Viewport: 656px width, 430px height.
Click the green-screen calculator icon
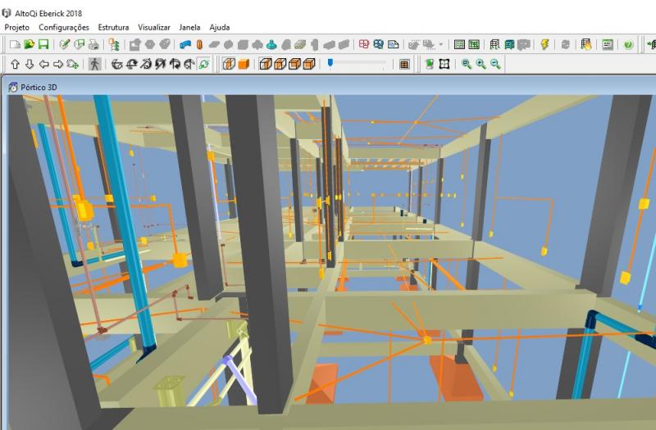click(608, 44)
